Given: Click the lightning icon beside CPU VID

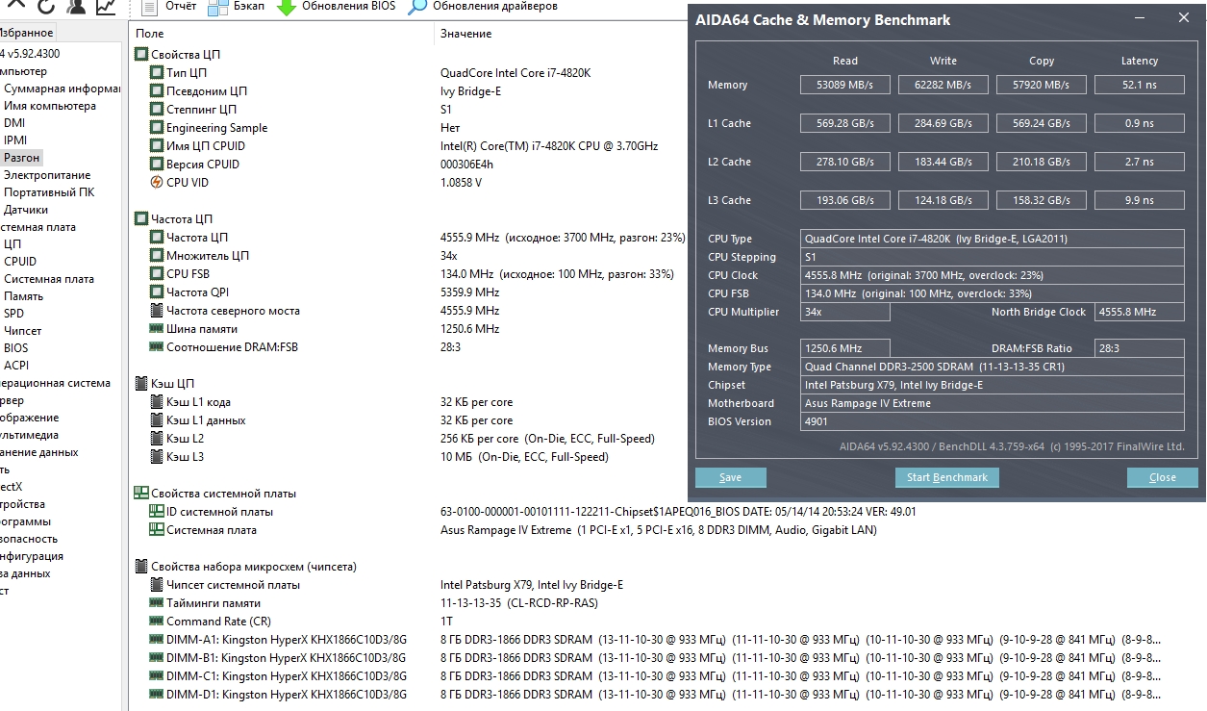Looking at the screenshot, I should coord(157,183).
